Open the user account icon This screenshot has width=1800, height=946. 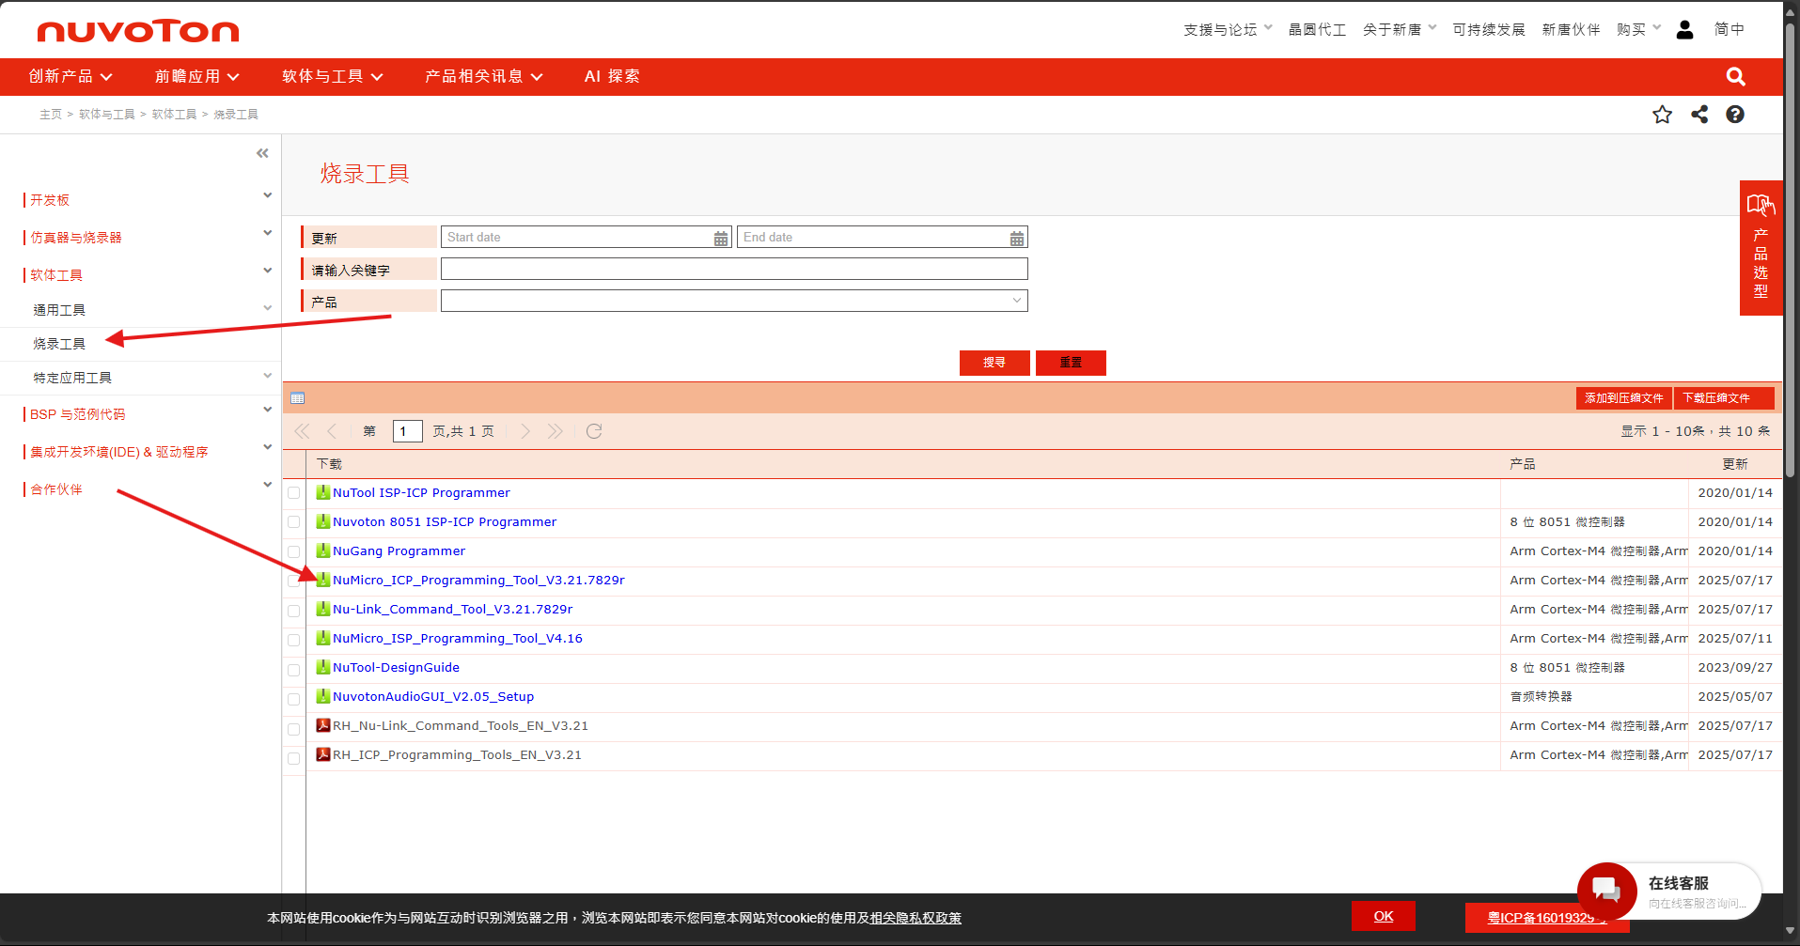coord(1684,30)
